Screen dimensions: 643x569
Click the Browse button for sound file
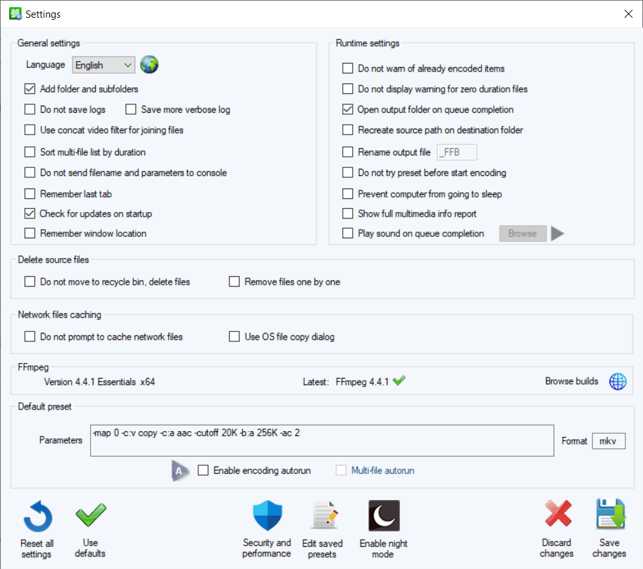523,234
